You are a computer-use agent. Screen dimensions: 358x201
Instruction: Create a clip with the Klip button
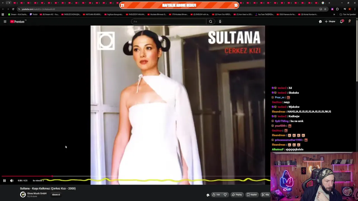pyautogui.click(x=265, y=195)
